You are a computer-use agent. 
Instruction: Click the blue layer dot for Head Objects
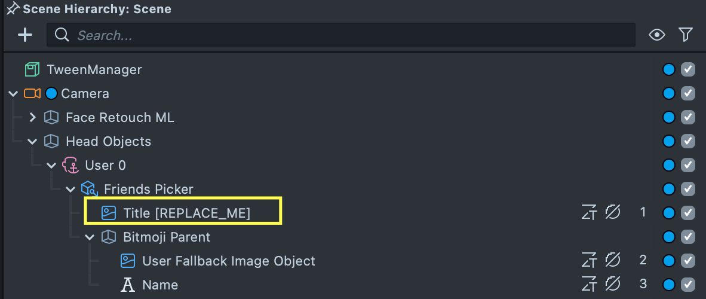(669, 141)
